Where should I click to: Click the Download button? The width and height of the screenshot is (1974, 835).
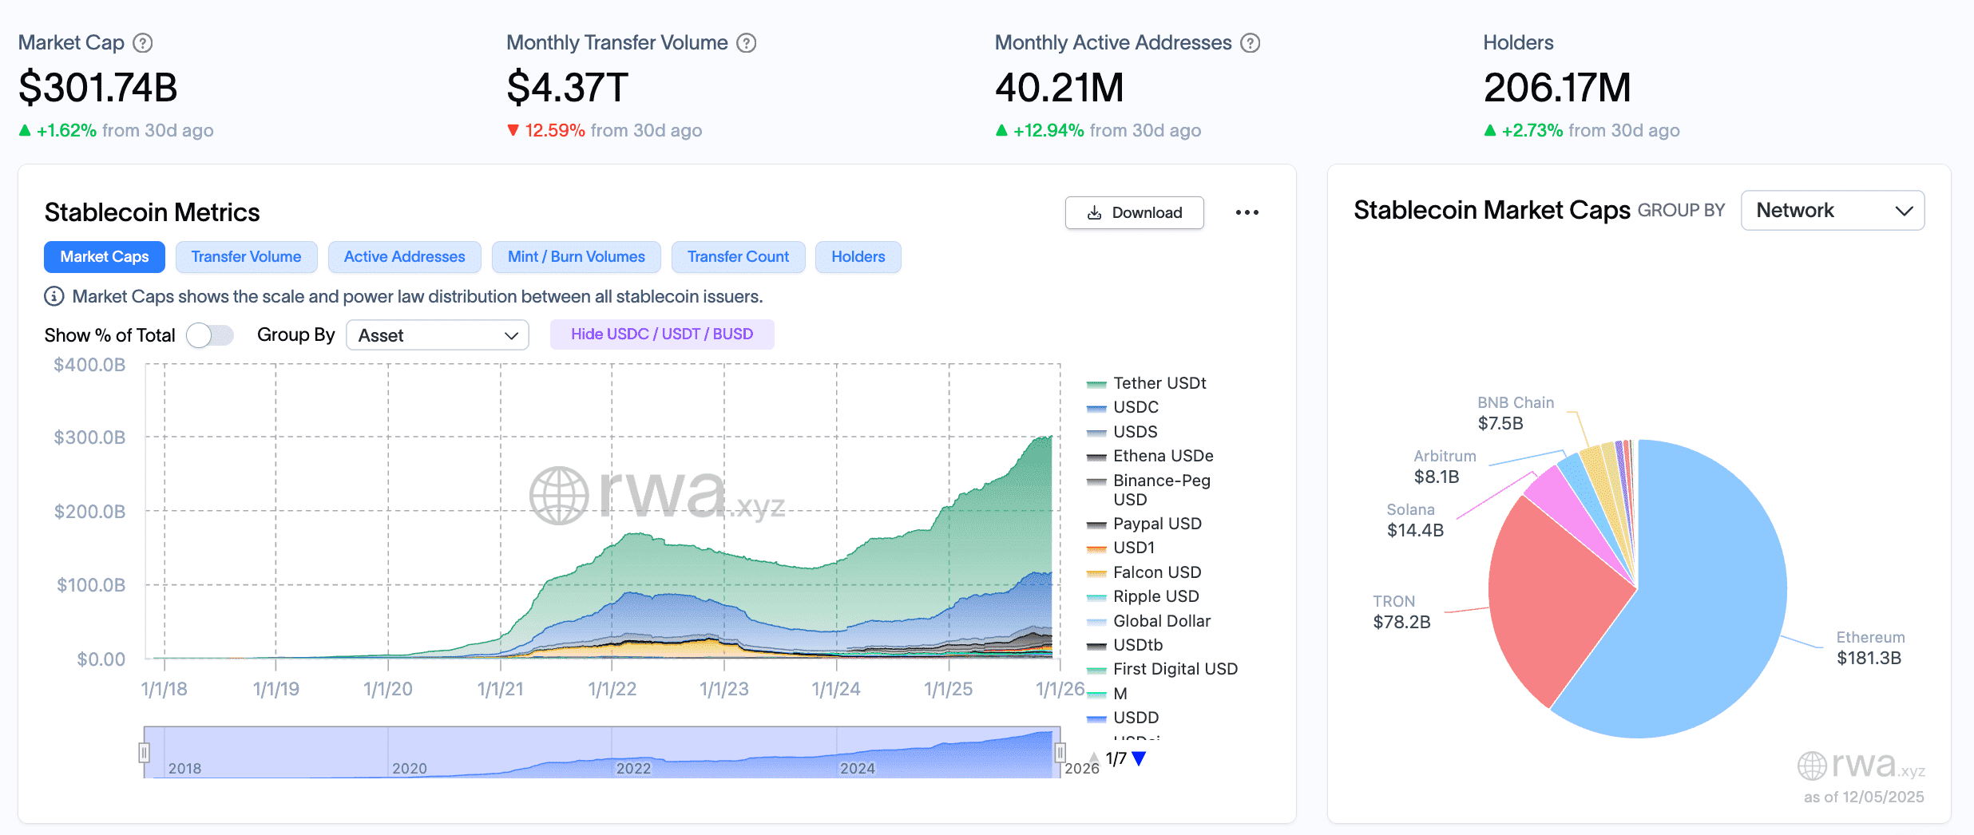coord(1134,212)
